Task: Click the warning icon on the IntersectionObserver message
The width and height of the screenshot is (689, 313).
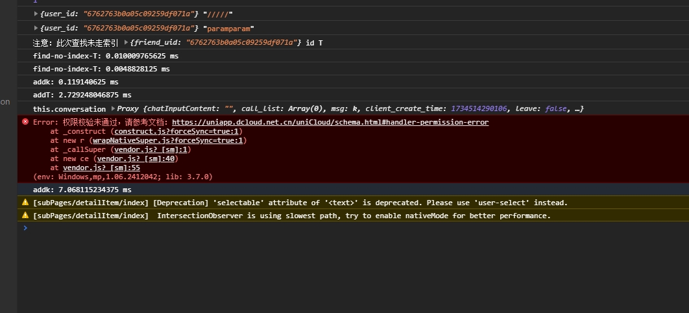Action: click(25, 216)
